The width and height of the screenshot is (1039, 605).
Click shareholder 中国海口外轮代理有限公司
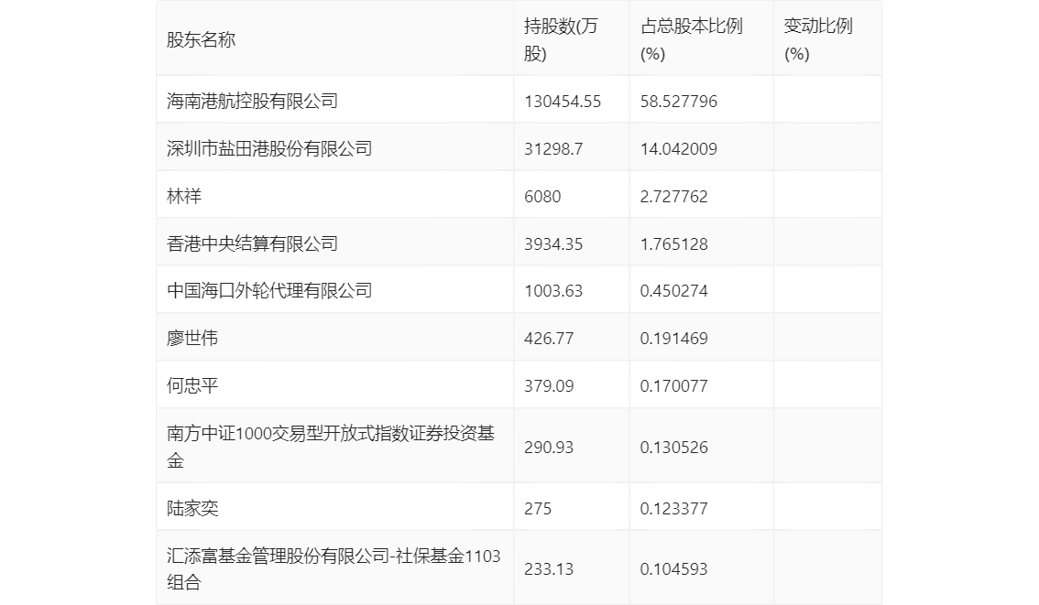coord(269,290)
